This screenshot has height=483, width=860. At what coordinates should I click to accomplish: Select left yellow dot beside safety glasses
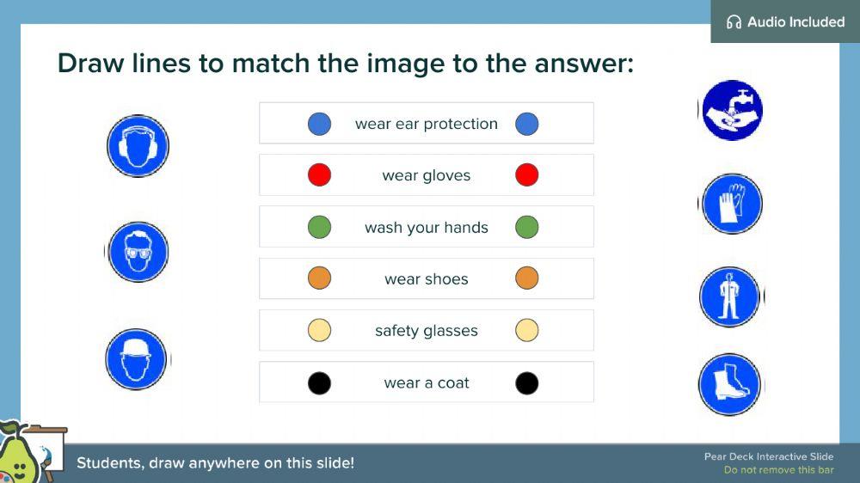click(x=319, y=331)
